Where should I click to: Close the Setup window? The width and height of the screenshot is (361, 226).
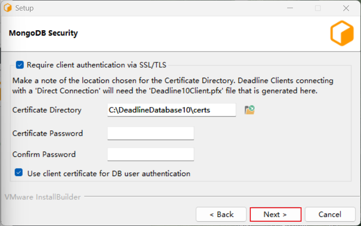pos(346,8)
